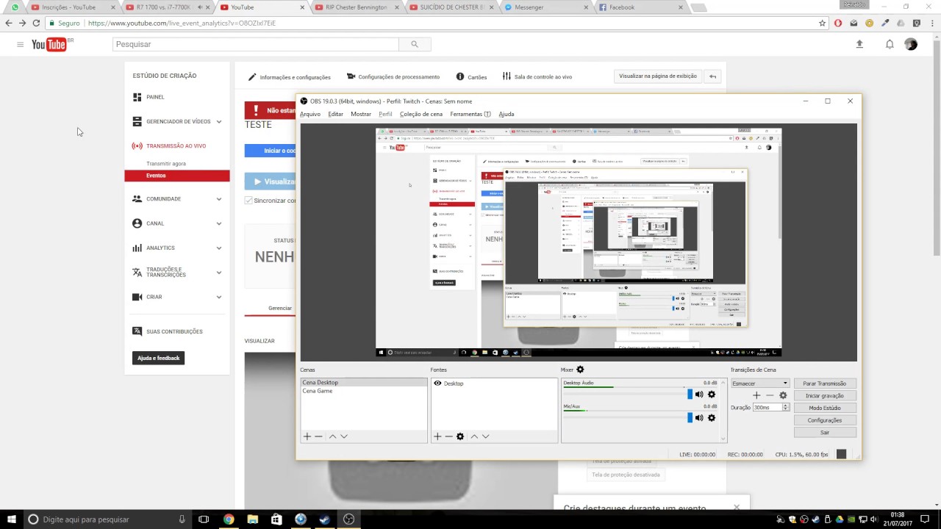Expand Analytics sidebar section
941x529 pixels.
(219, 248)
